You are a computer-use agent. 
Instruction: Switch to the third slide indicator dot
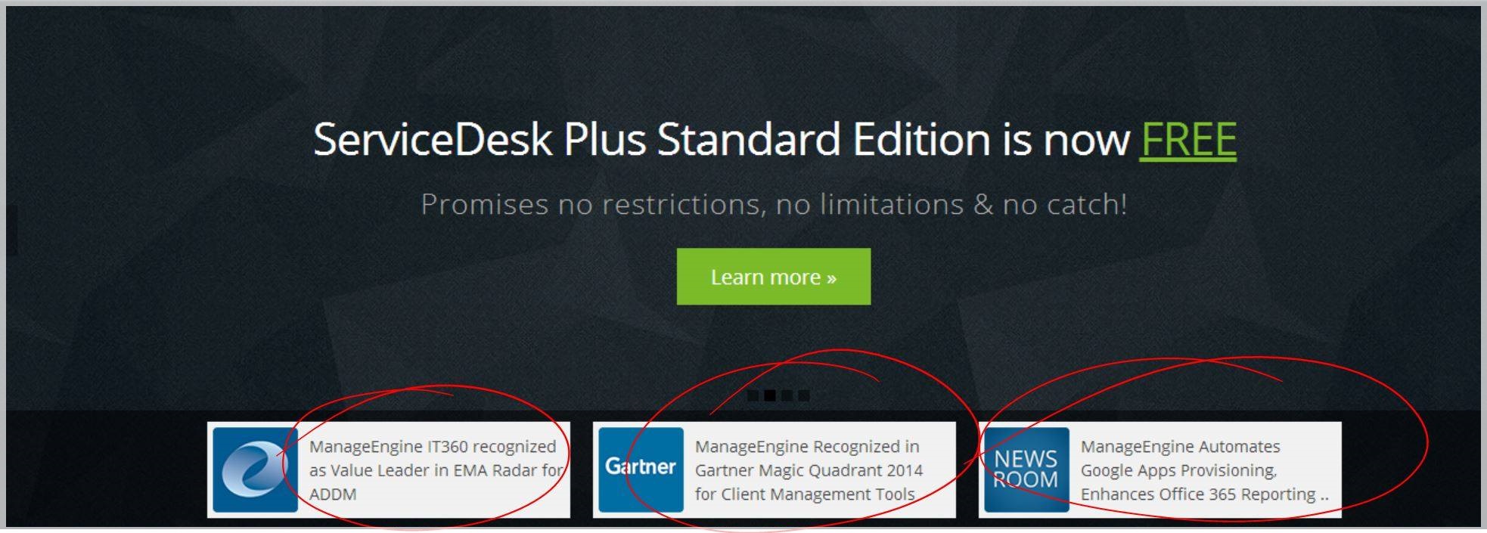(787, 395)
